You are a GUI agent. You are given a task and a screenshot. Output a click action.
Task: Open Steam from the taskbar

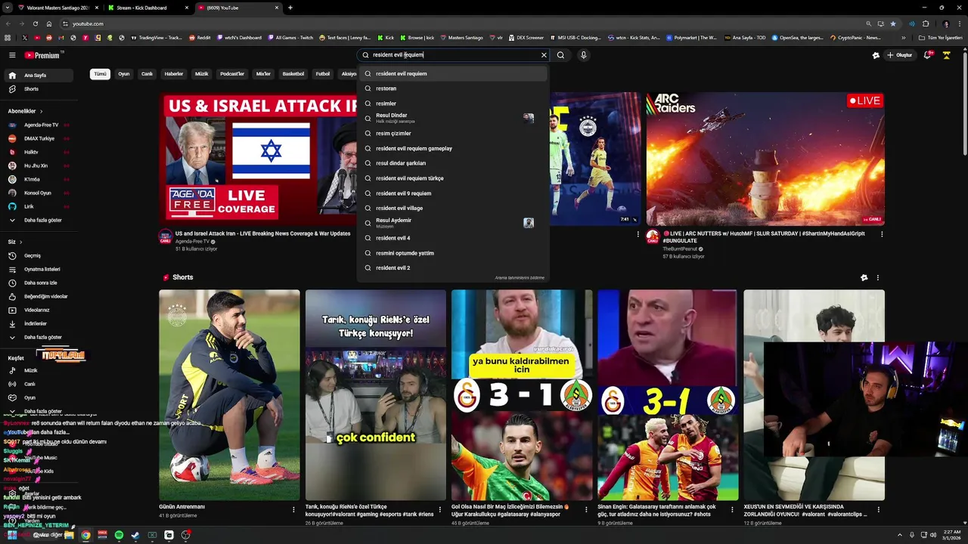tap(135, 535)
